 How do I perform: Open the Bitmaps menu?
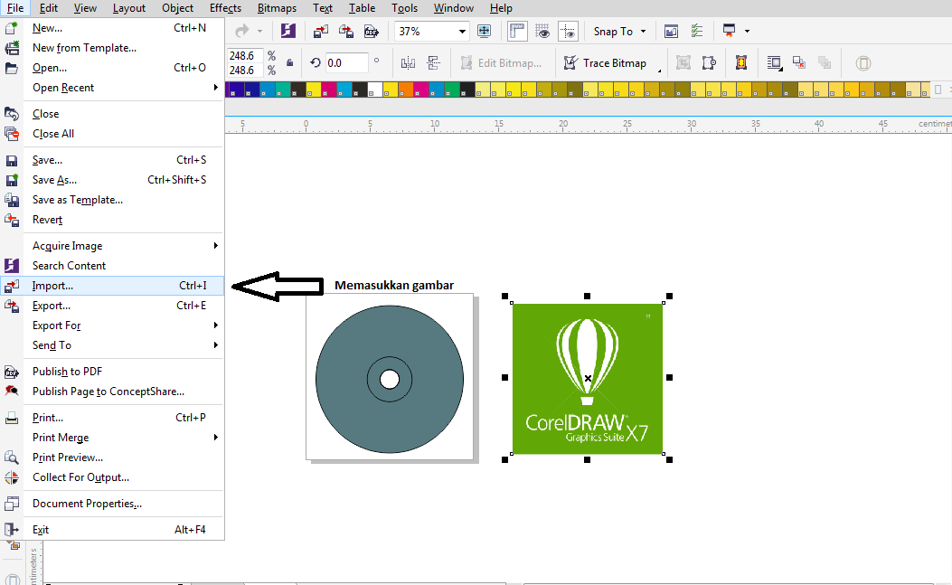(277, 8)
